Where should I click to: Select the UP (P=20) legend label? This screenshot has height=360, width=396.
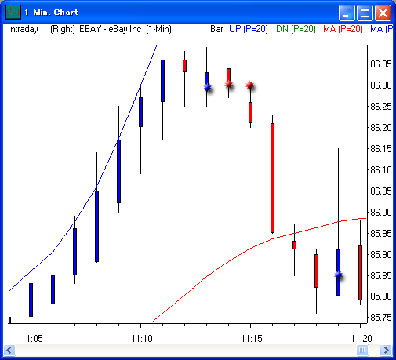249,29
